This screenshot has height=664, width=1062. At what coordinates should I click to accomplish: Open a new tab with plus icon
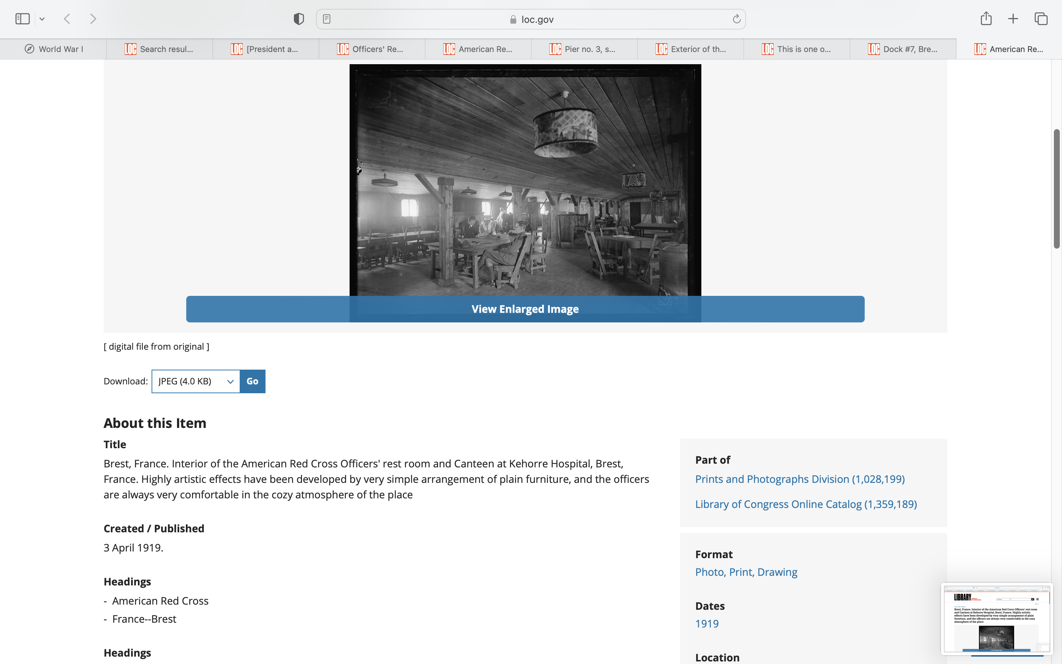[x=1013, y=19]
